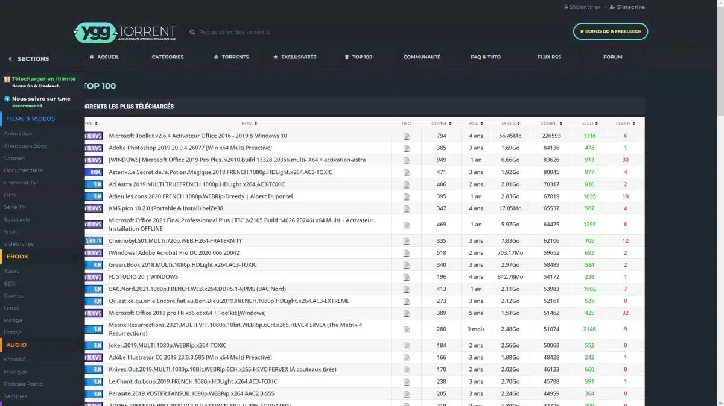The image size is (724, 406).
Task: Open NFO icon for FL STUDIO 20
Action: point(407,277)
